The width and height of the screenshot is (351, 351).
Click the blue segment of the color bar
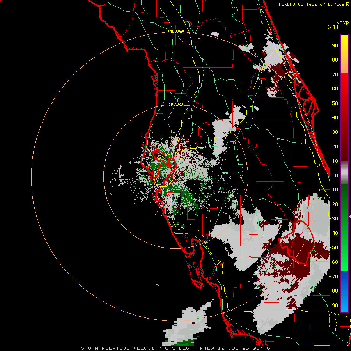344,292
